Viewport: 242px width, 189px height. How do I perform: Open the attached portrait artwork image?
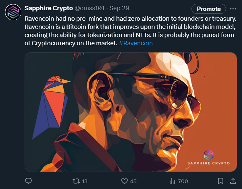(x=131, y=112)
